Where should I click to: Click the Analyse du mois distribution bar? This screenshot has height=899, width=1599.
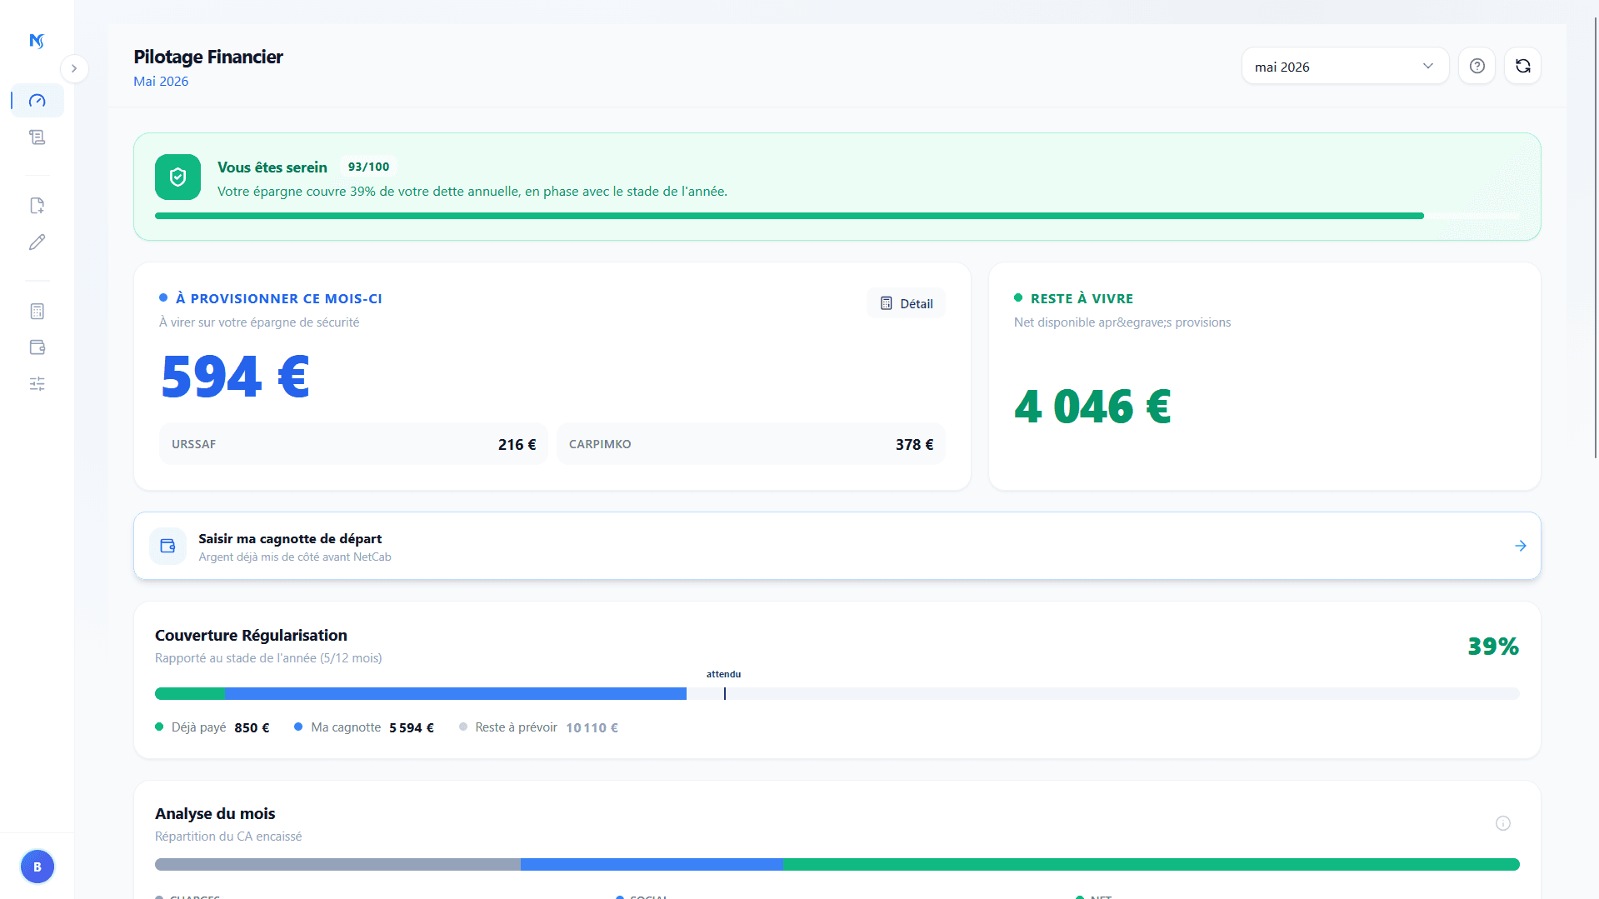tap(837, 864)
